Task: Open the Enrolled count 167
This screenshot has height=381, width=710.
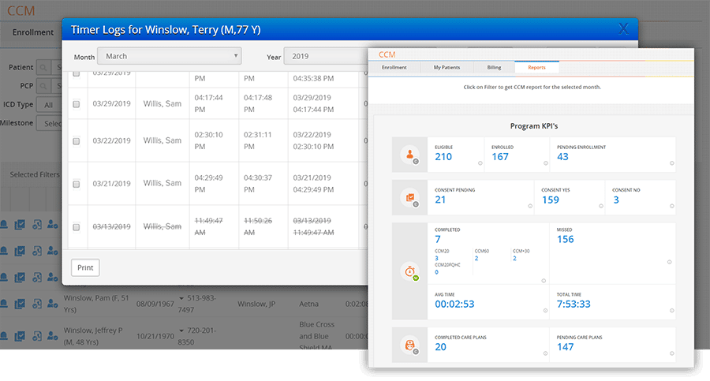Action: pos(500,157)
